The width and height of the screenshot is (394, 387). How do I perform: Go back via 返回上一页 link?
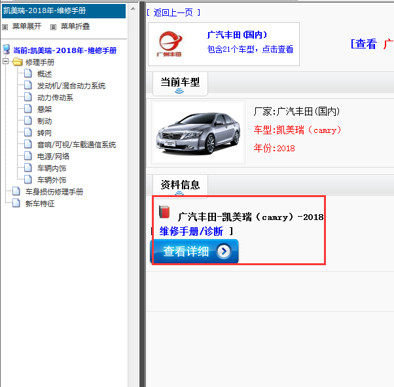pos(173,12)
